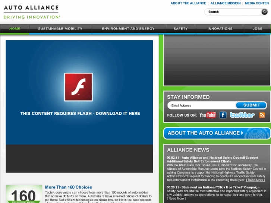Open 06.02.11 Safety Council news headline
Screen dimensions: 271x203
[x=212, y=159]
